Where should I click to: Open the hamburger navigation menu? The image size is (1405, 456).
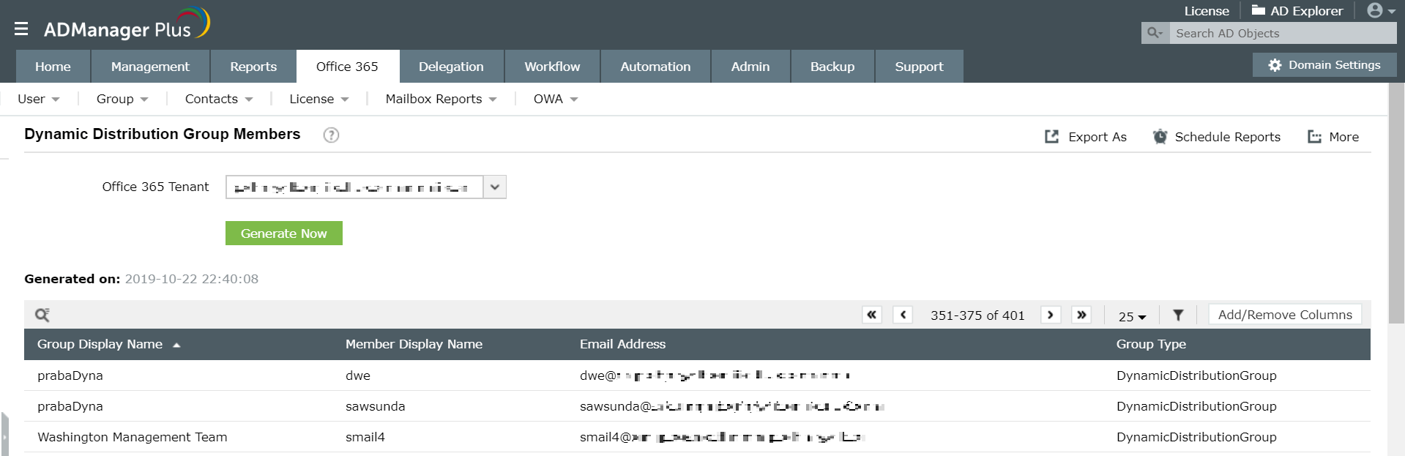tap(21, 29)
